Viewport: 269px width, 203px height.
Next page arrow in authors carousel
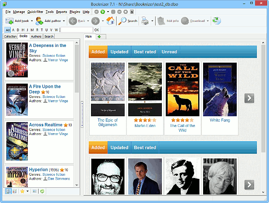click(249, 185)
